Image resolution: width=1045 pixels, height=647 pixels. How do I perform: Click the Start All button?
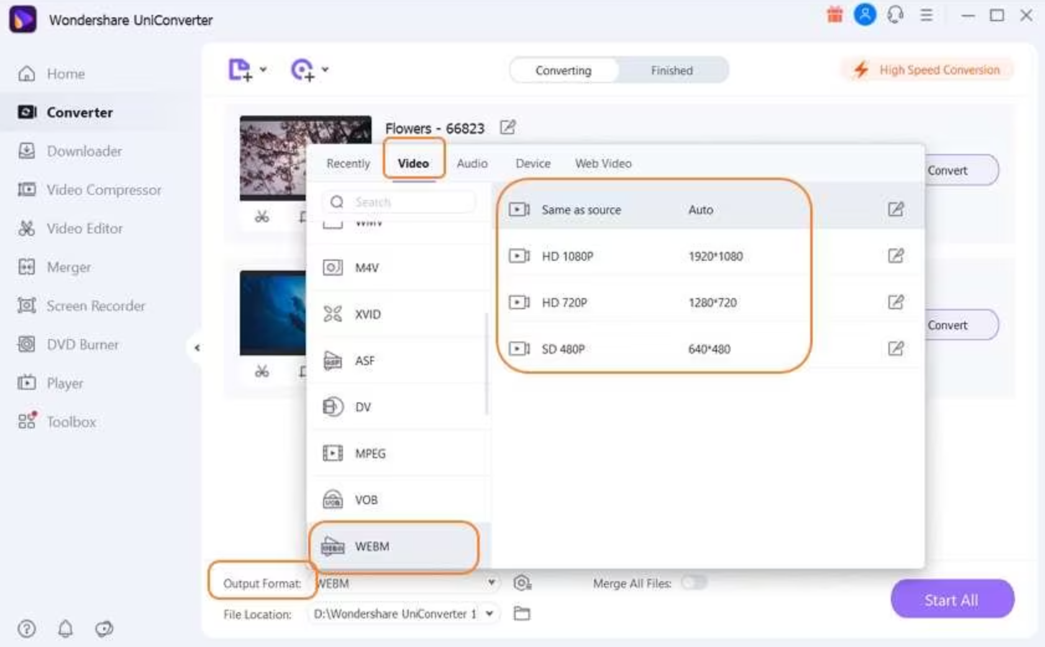(x=952, y=599)
